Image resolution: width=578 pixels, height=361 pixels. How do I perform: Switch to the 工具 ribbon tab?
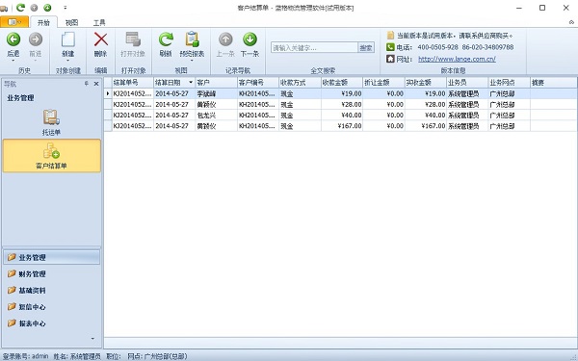pyautogui.click(x=99, y=22)
